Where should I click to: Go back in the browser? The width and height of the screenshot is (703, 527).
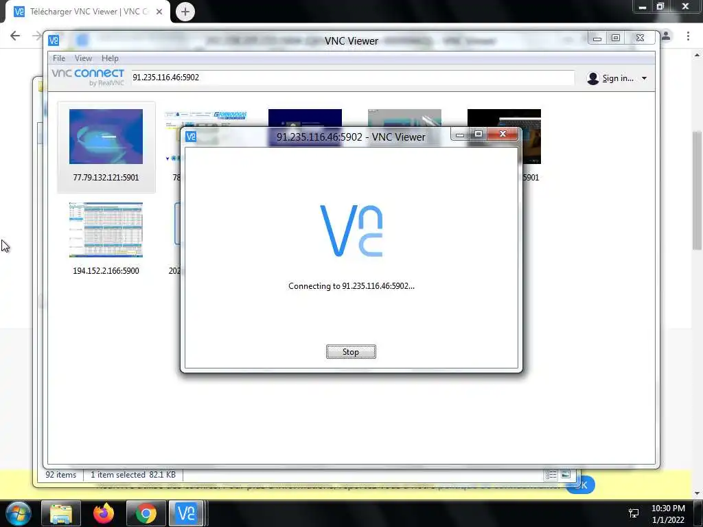(15, 36)
